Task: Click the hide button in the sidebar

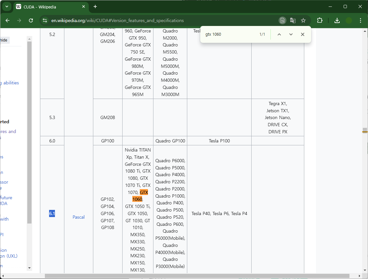Action: click(4, 40)
